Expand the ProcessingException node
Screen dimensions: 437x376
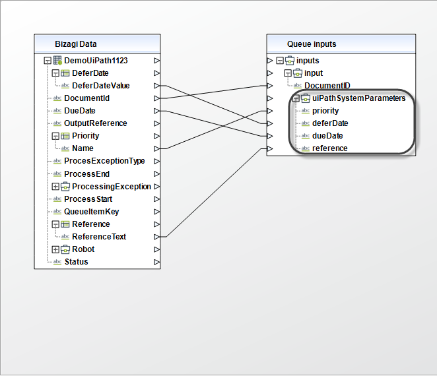(55, 186)
